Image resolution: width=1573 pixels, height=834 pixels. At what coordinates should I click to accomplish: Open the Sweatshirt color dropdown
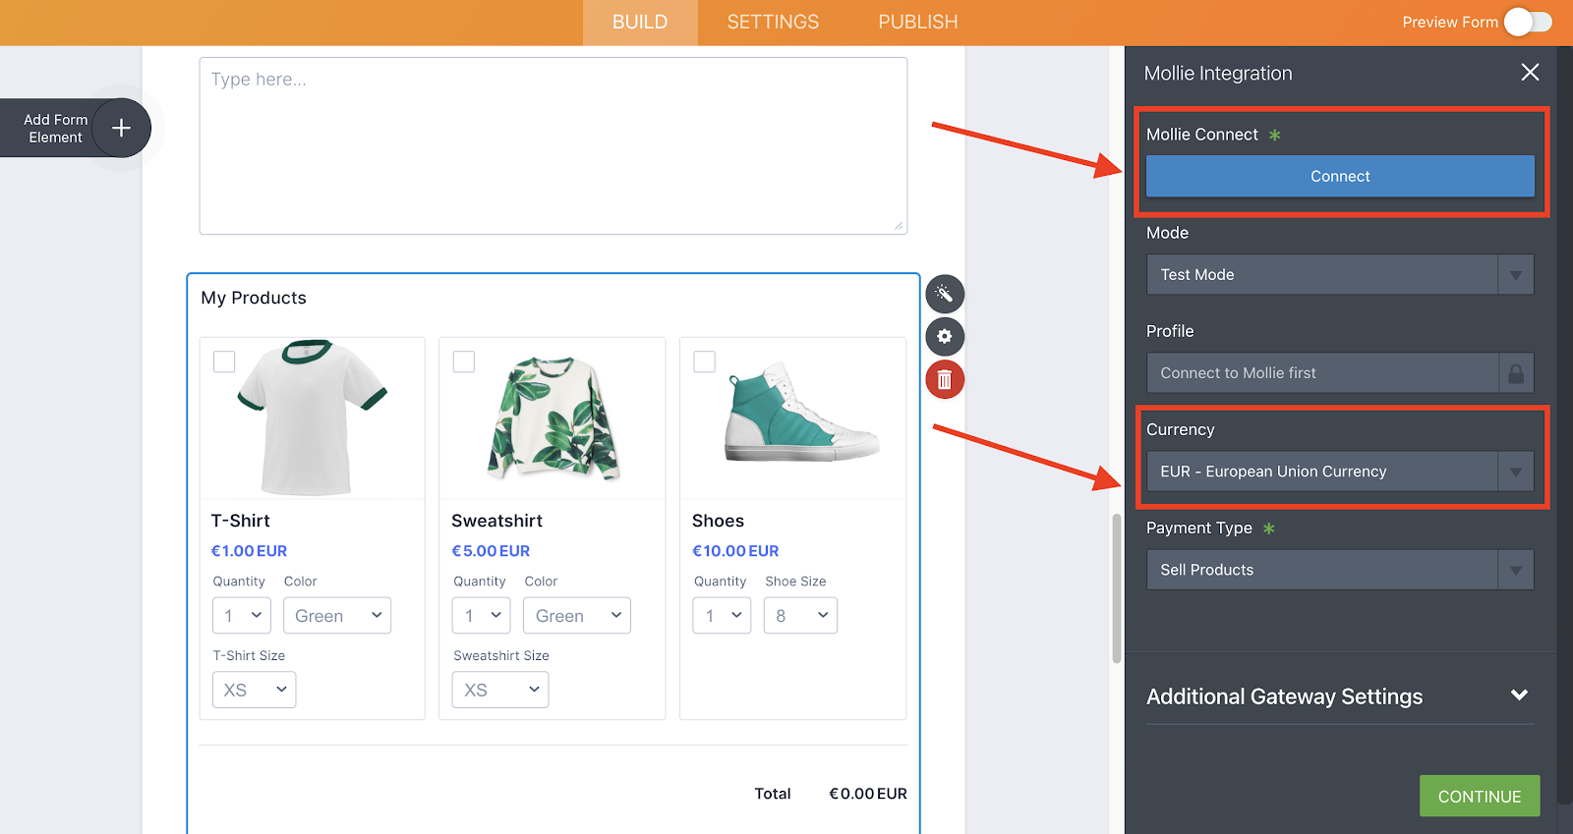577,616
